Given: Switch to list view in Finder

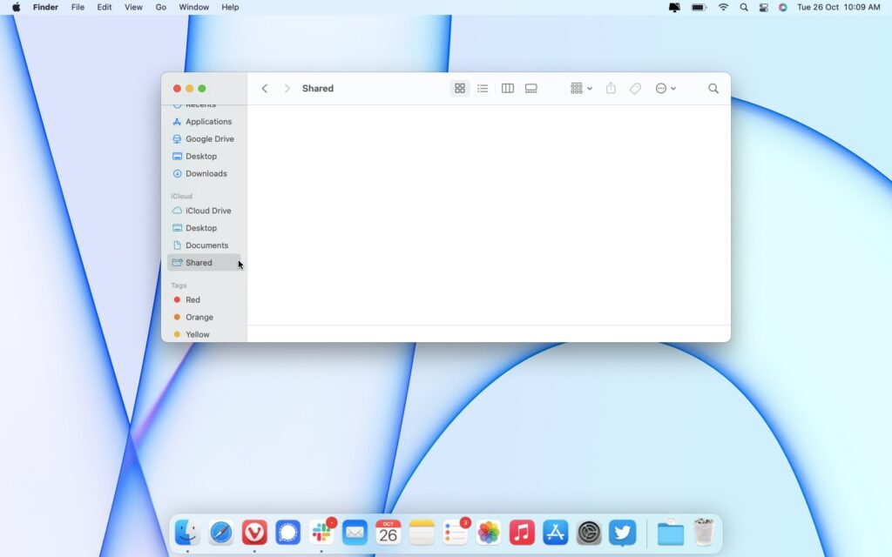Looking at the screenshot, I should (x=483, y=88).
